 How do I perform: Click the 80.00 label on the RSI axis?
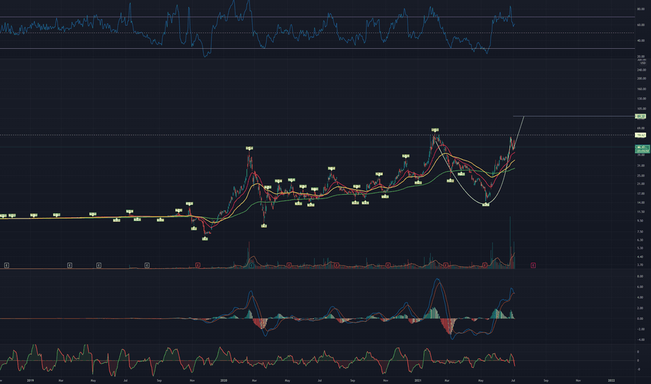click(x=641, y=8)
